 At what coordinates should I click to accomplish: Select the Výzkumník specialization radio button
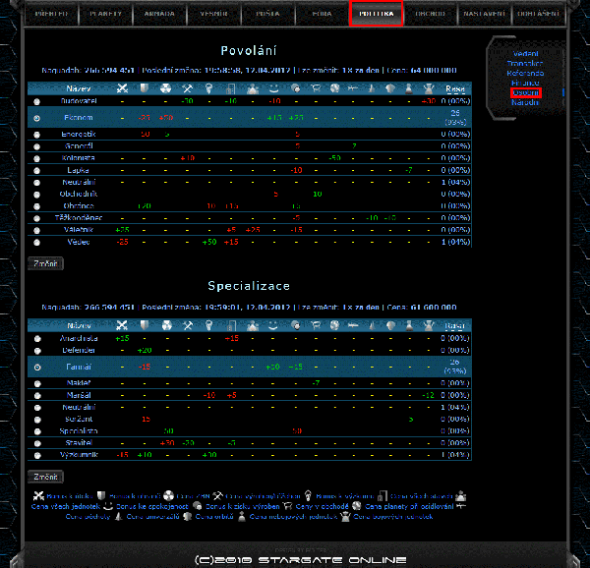37,455
